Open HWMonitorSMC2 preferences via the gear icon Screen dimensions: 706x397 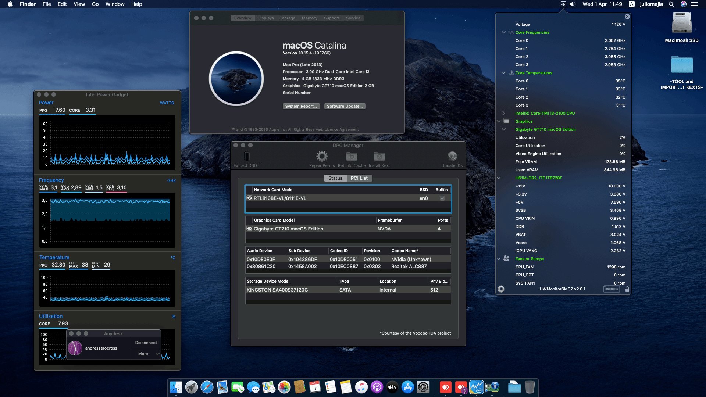point(500,289)
